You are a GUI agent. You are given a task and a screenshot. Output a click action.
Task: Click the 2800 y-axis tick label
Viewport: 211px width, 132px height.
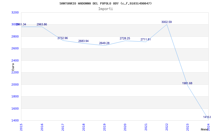coord(15,36)
